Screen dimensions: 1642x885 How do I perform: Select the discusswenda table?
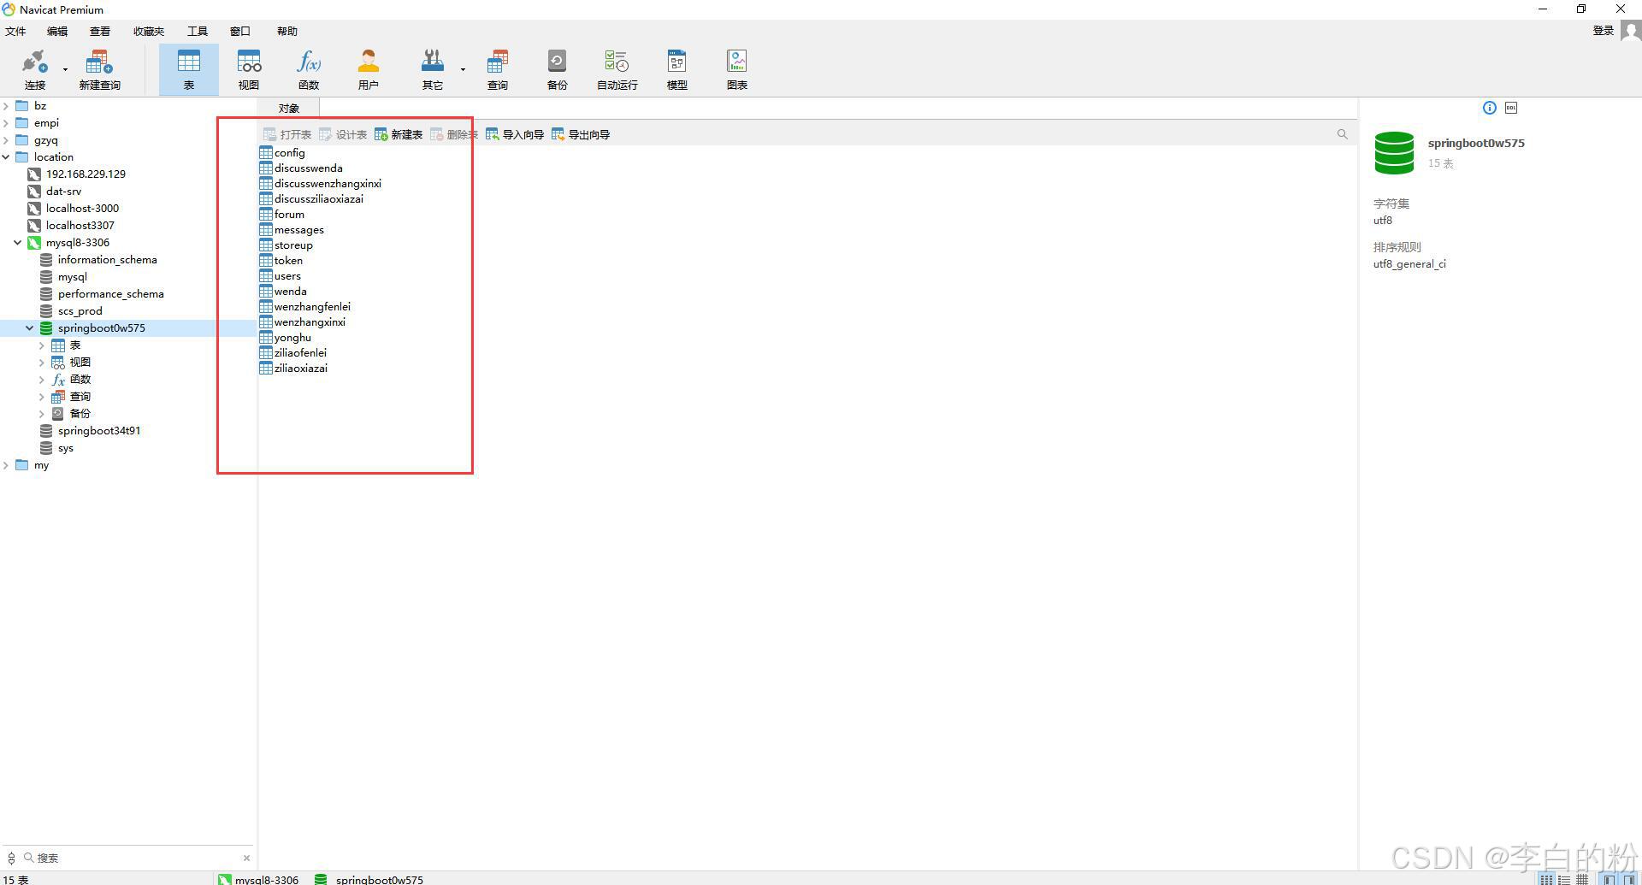301,168
